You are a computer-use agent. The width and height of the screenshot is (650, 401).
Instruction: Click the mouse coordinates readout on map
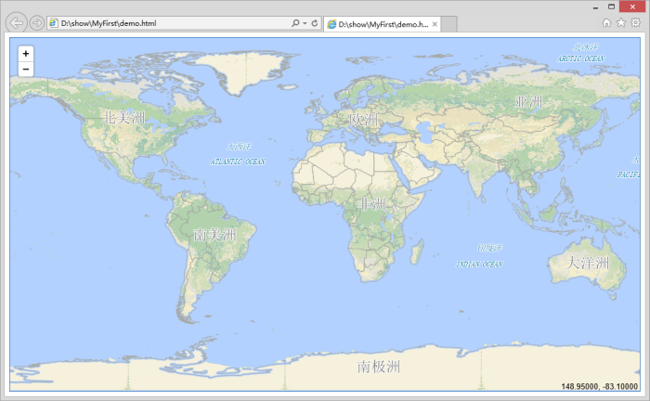click(600, 386)
